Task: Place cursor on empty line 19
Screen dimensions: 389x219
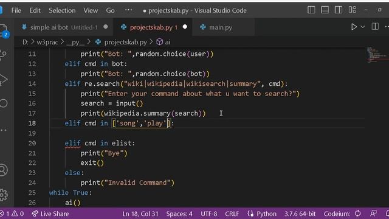Action: [207, 133]
